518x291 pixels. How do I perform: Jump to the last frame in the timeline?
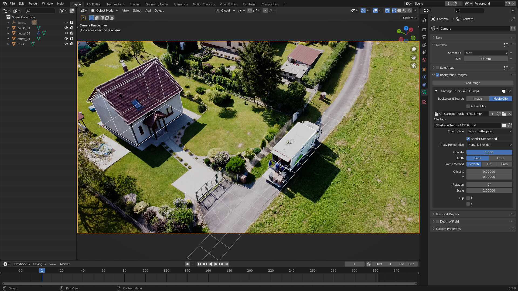tap(227, 264)
